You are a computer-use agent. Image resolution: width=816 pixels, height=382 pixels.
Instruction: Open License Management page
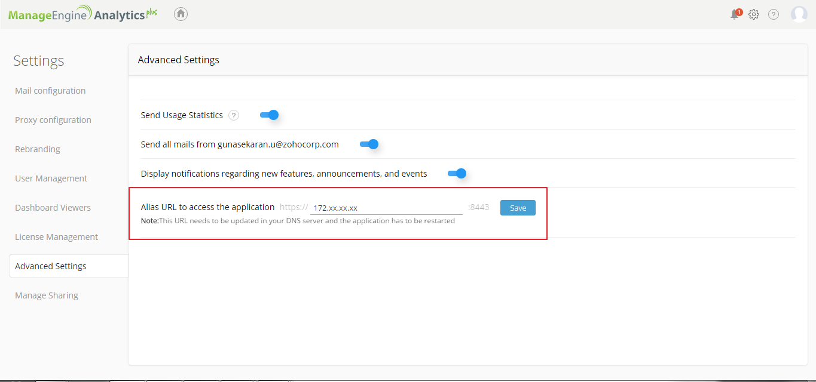tap(56, 237)
